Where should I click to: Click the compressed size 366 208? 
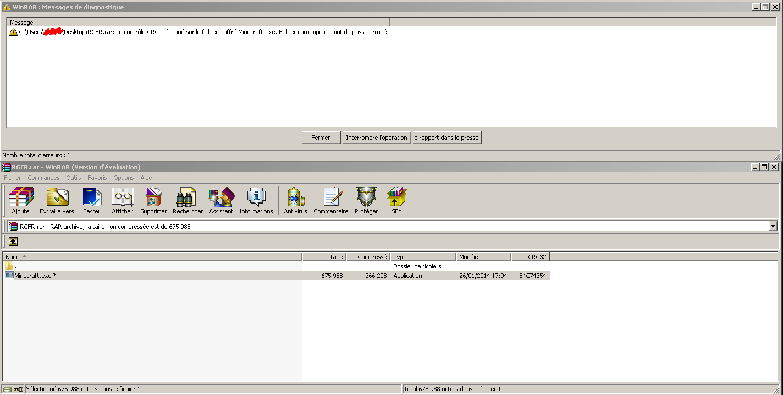coord(376,276)
